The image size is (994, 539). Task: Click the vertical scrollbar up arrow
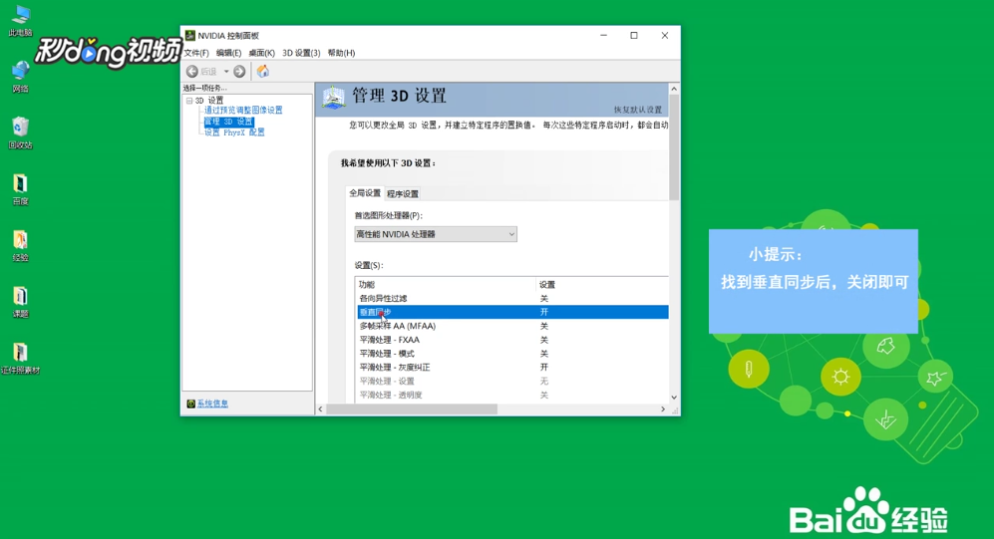coord(674,89)
